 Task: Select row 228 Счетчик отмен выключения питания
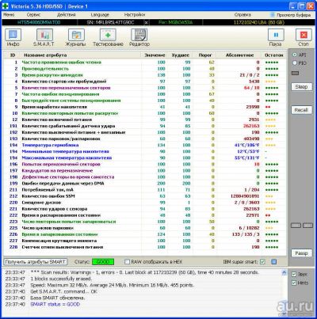click(145, 247)
